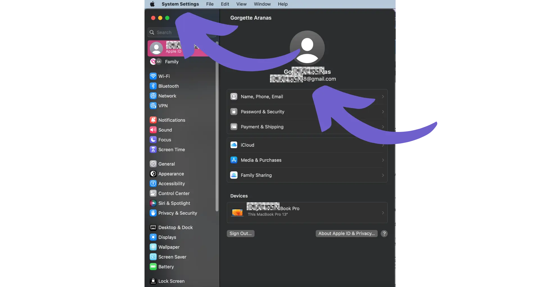Screen dimensions: 540x287
Task: Open the Wallpaper icon
Action: tap(153, 247)
